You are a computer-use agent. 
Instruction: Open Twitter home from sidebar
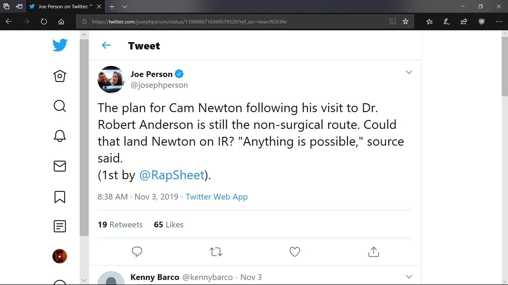coord(60,76)
